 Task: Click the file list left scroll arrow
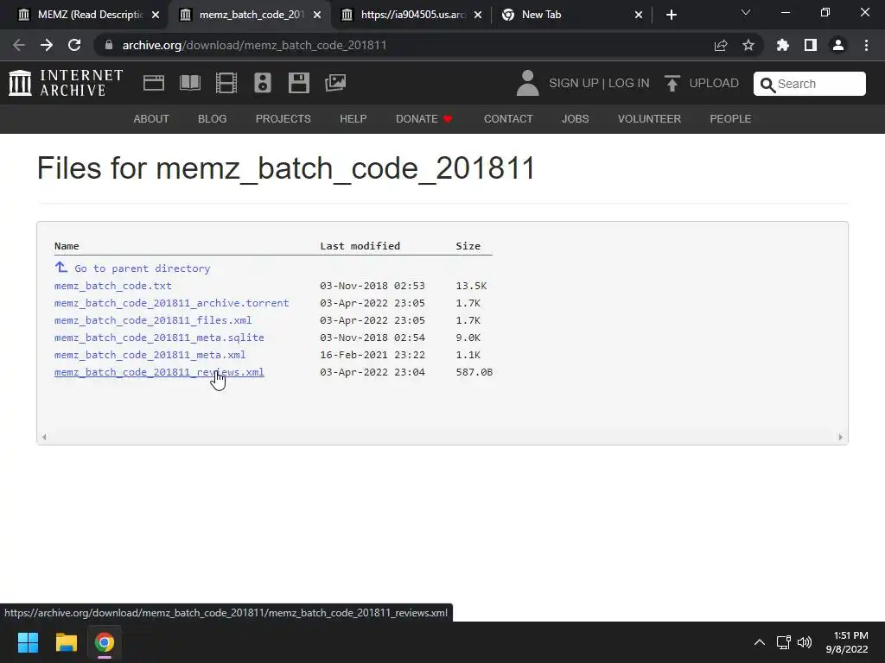(44, 437)
